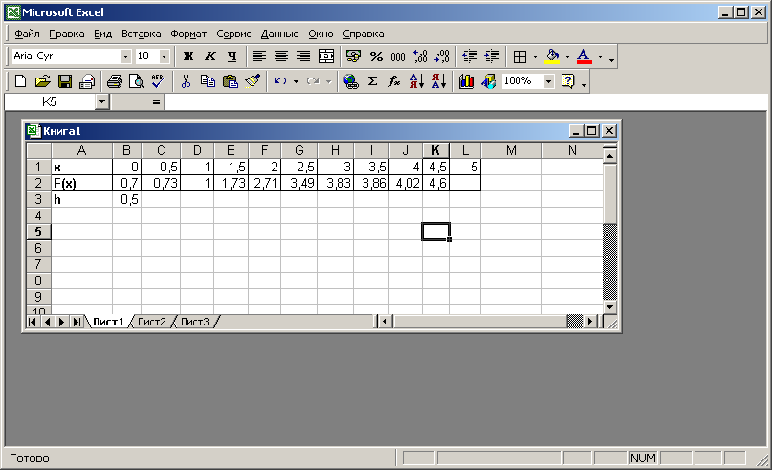Image resolution: width=772 pixels, height=470 pixels.
Task: Open borders dropdown arrow
Action: coord(535,56)
